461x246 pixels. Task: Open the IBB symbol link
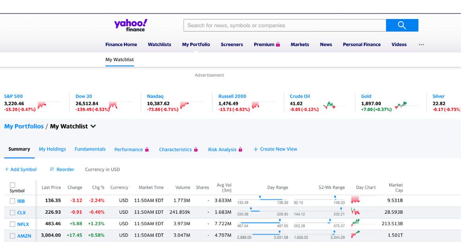click(21, 201)
